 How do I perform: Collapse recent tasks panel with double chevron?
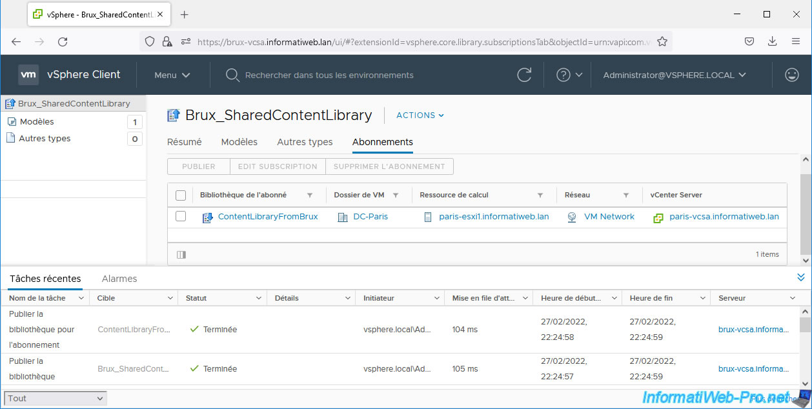click(x=801, y=277)
